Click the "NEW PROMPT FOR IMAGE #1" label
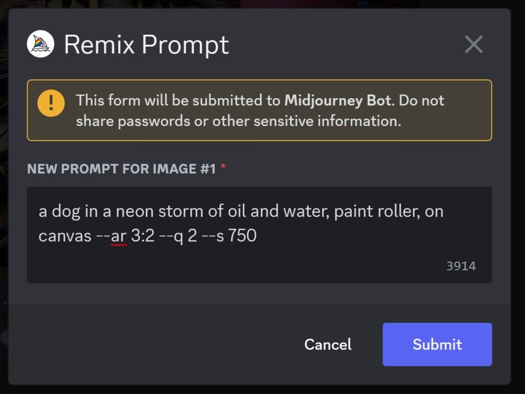Viewport: 525px width, 394px height. click(122, 169)
